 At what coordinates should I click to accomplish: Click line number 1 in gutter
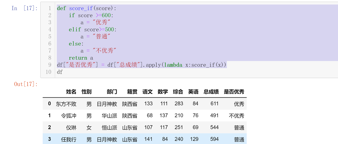point(50,8)
